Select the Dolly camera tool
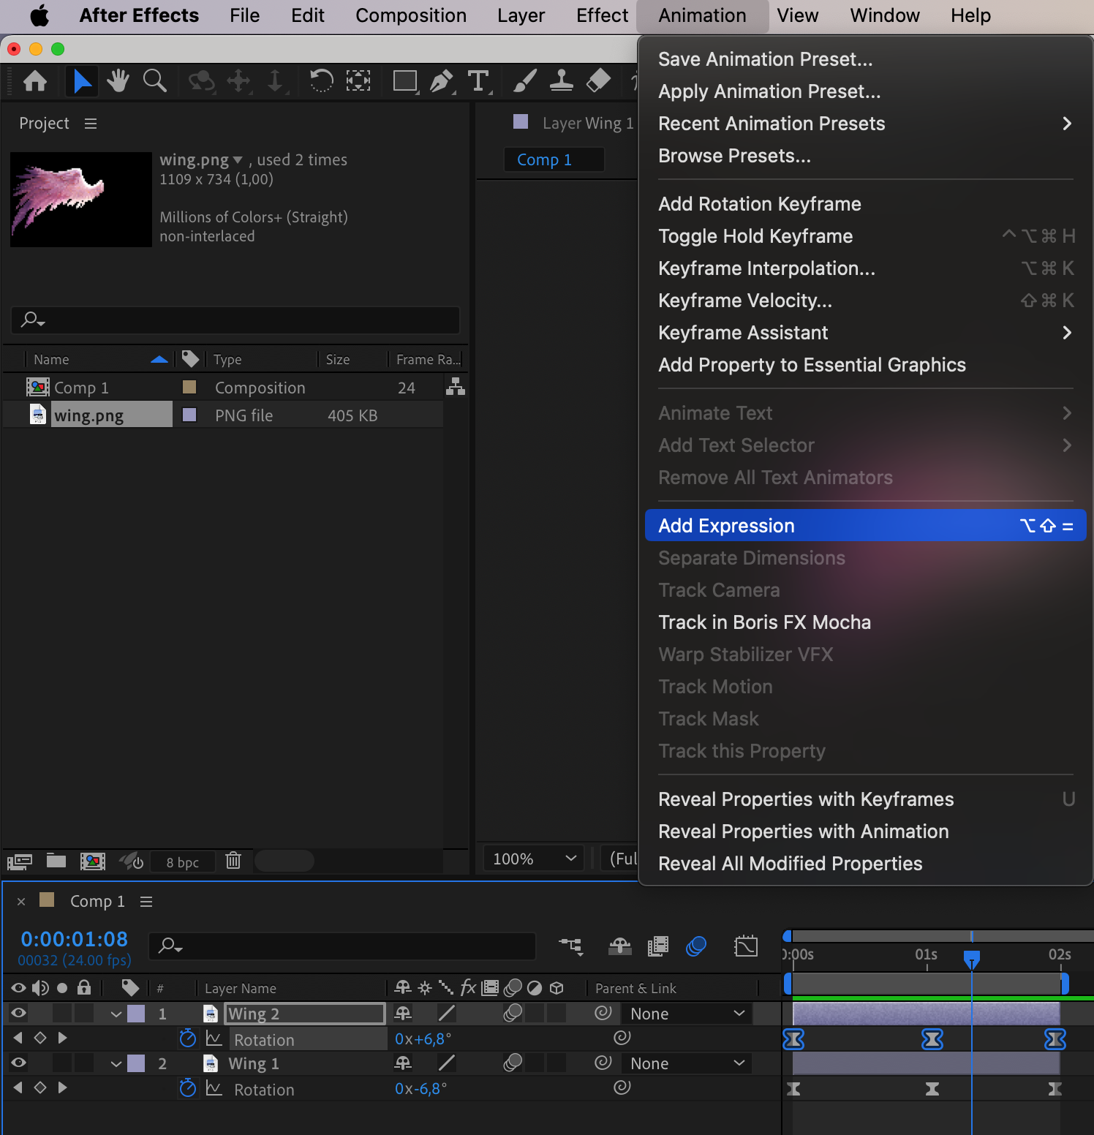The height and width of the screenshot is (1135, 1094). (275, 80)
